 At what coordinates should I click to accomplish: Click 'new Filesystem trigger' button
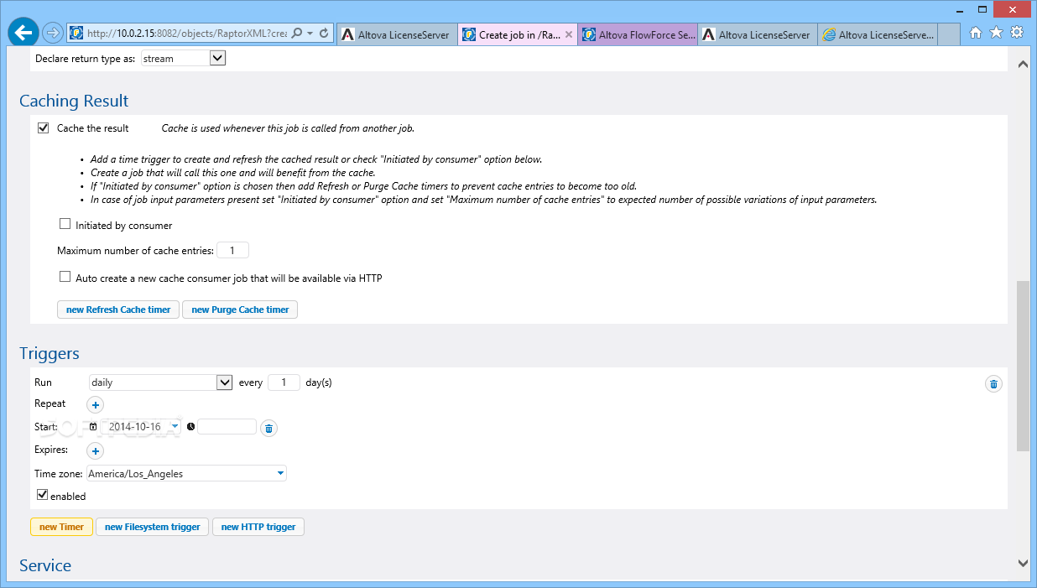click(153, 527)
